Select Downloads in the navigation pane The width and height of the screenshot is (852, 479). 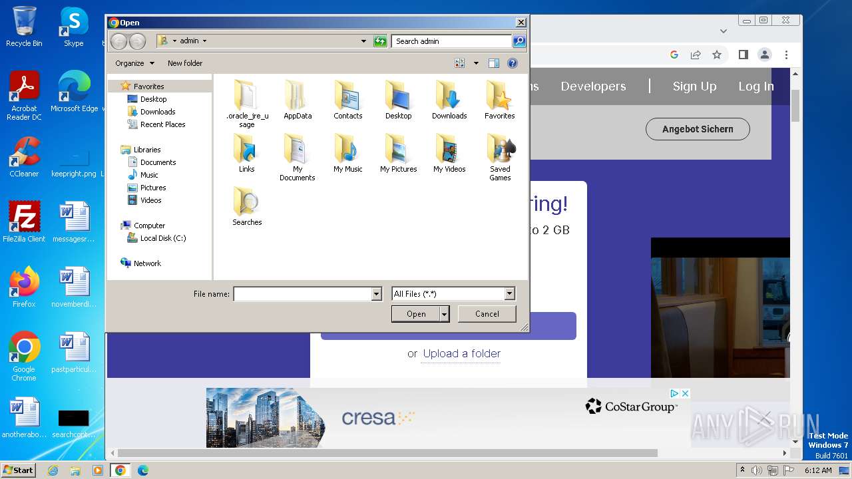[158, 112]
